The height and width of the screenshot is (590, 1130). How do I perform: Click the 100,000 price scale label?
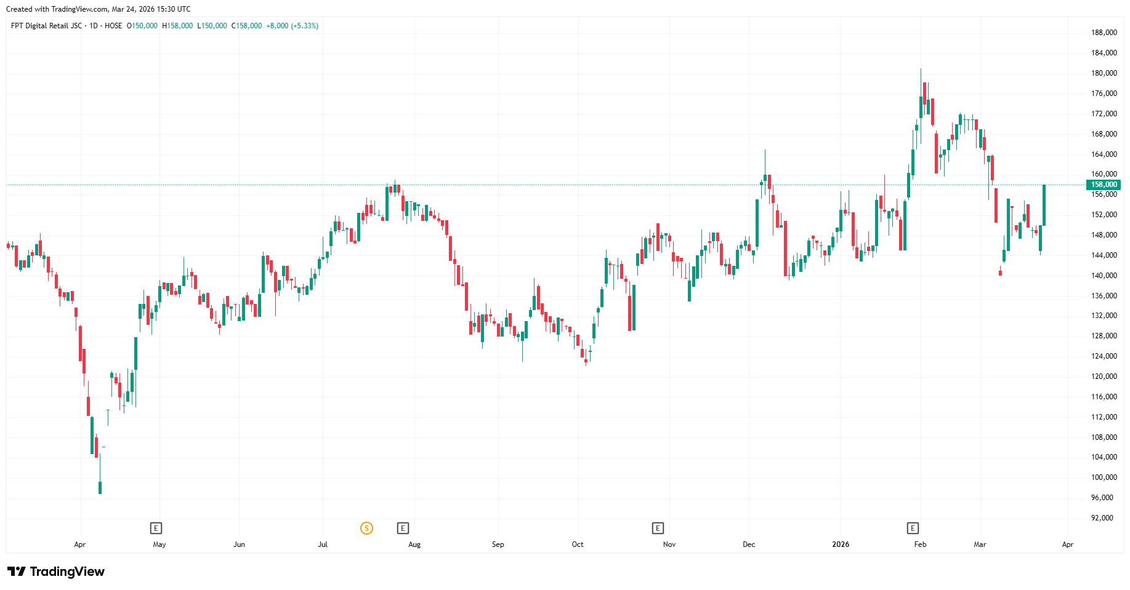tap(1104, 477)
